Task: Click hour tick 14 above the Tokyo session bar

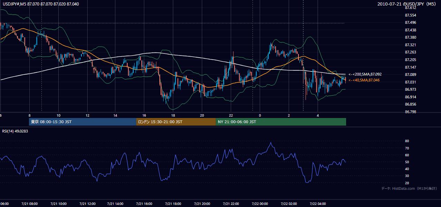Action: pyautogui.click(x=116, y=115)
